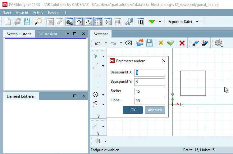Click the ID toolbar icon
Screen dimensions: 233x154
coord(140,22)
